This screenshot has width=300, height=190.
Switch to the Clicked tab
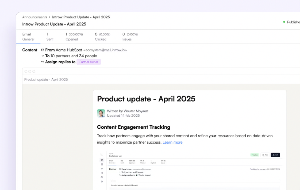coord(103,37)
